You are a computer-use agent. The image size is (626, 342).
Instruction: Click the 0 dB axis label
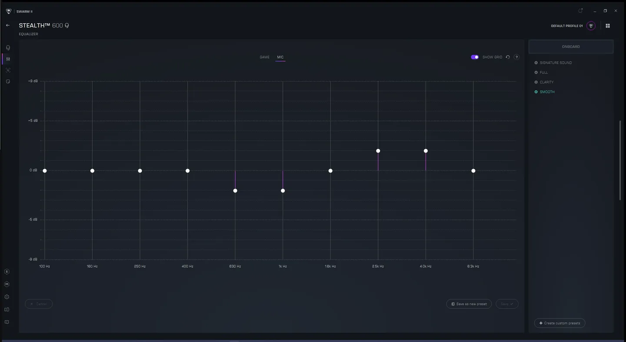pyautogui.click(x=33, y=170)
